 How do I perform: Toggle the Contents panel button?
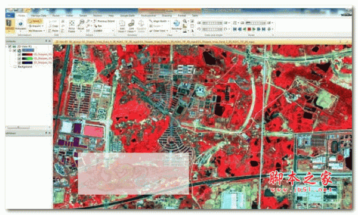[10, 26]
